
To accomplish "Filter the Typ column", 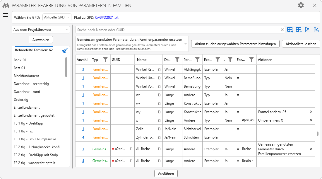I will coord(105,60).
